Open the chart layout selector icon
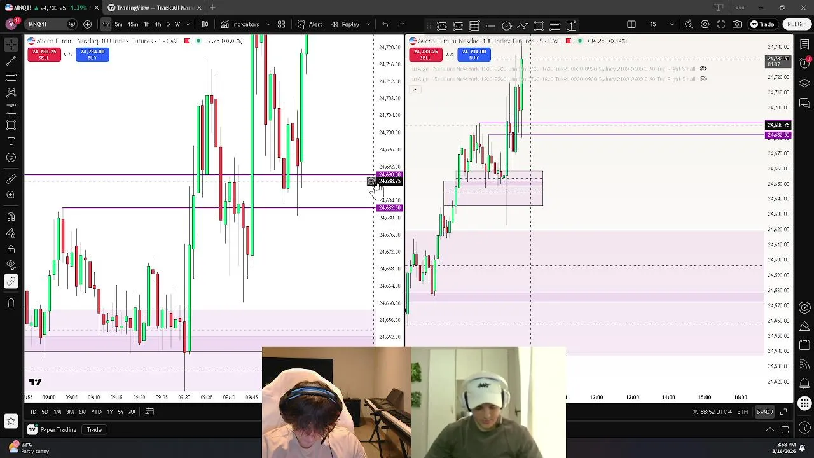 631,24
